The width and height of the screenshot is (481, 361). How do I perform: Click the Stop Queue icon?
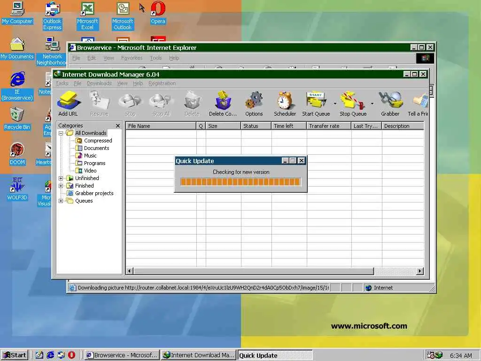pyautogui.click(x=353, y=103)
